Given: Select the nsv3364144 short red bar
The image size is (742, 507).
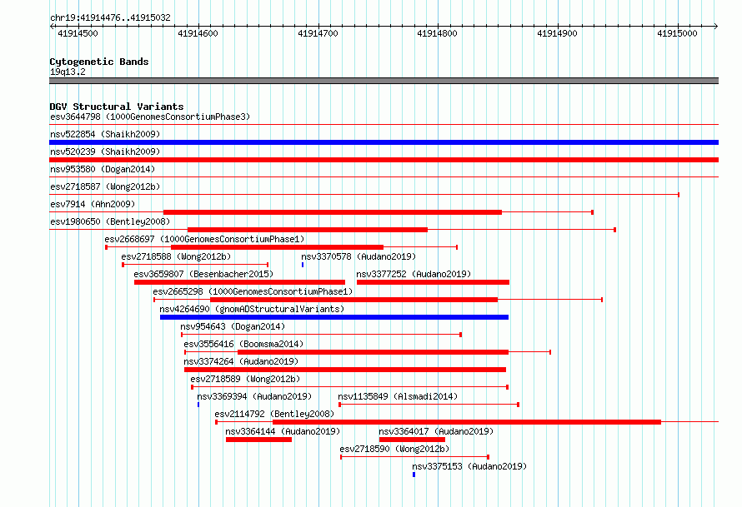Looking at the screenshot, I should [x=258, y=440].
